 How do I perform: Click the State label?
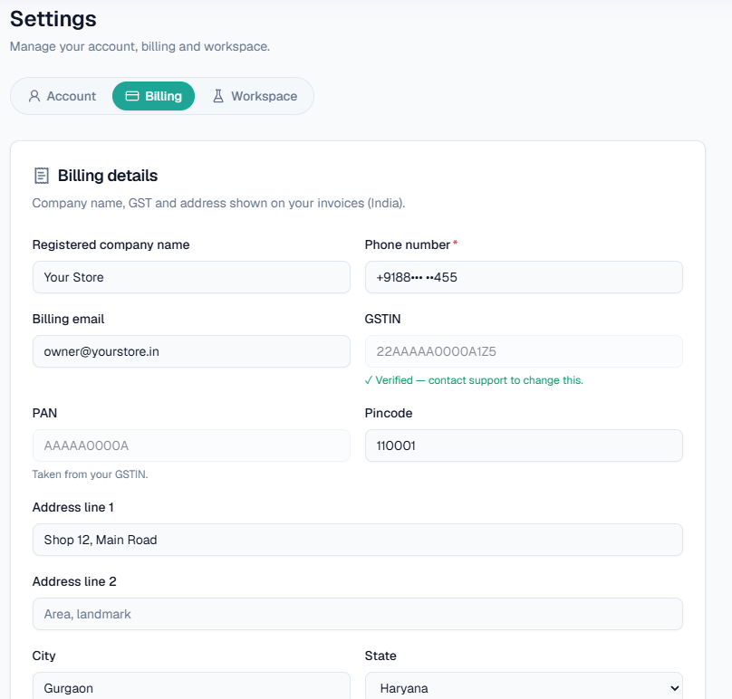(x=380, y=656)
